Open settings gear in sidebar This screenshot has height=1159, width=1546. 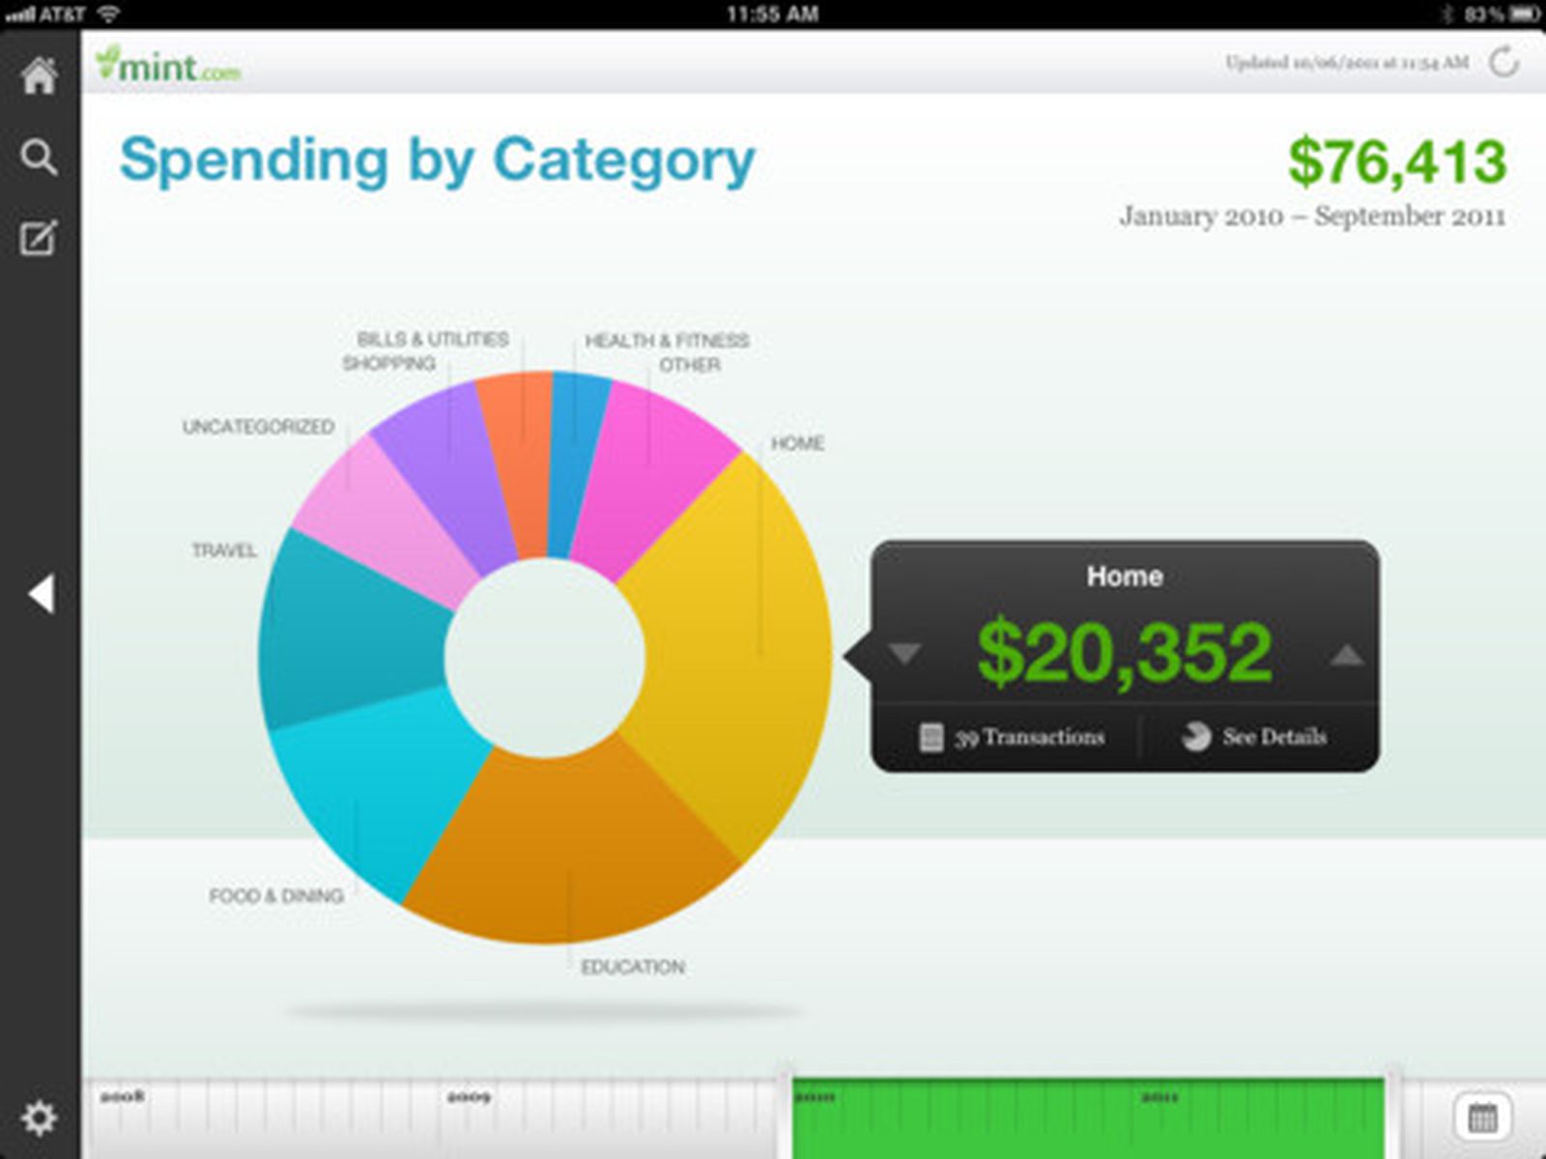point(39,1118)
